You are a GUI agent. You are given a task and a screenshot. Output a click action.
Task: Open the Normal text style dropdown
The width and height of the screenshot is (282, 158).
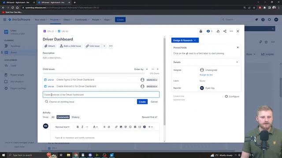point(62,127)
